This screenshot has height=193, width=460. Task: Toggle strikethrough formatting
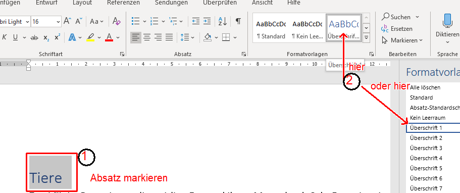pyautogui.click(x=34, y=37)
